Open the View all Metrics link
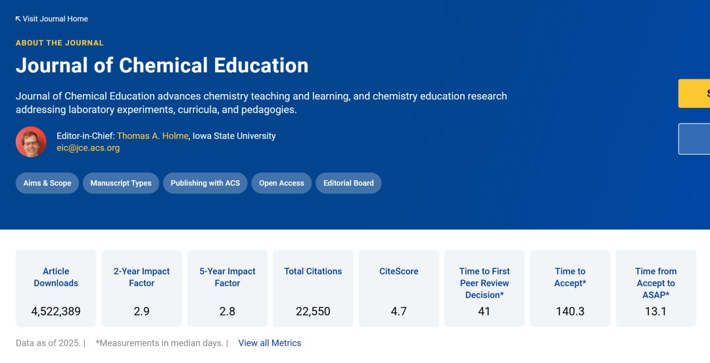The image size is (710, 363). (270, 343)
